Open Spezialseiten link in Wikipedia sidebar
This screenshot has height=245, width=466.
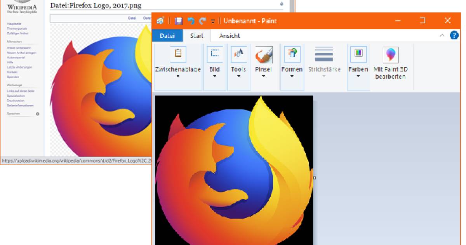[x=16, y=96]
